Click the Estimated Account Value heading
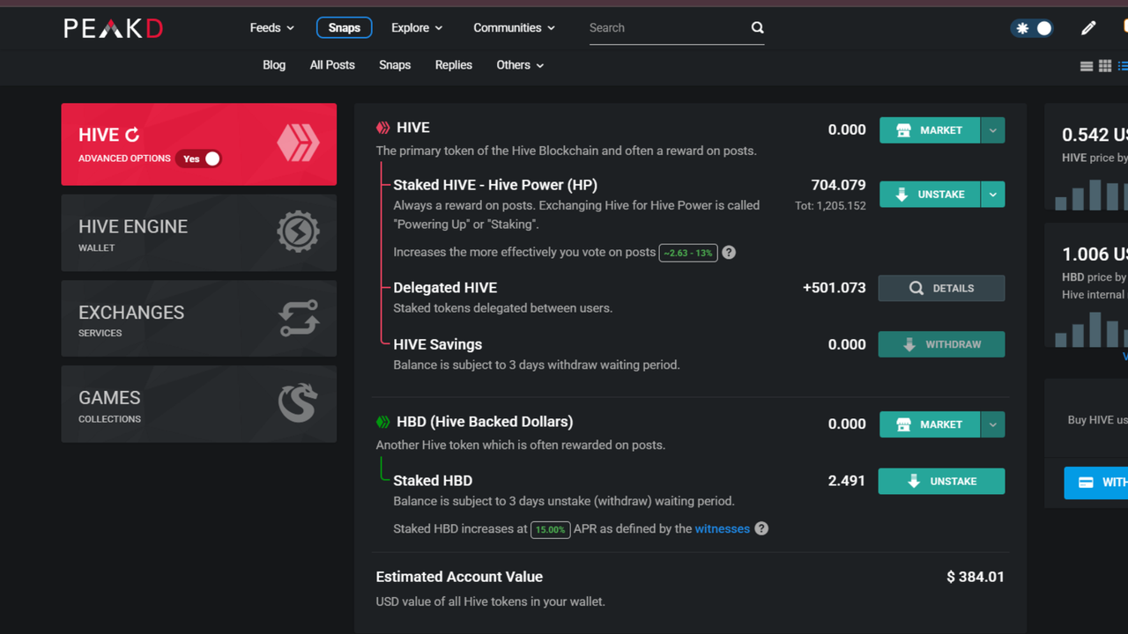The width and height of the screenshot is (1128, 634). click(x=459, y=577)
